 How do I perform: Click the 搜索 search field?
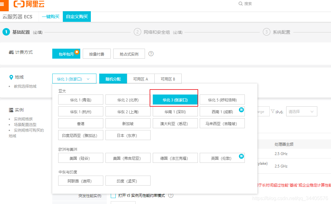pos(248,4)
